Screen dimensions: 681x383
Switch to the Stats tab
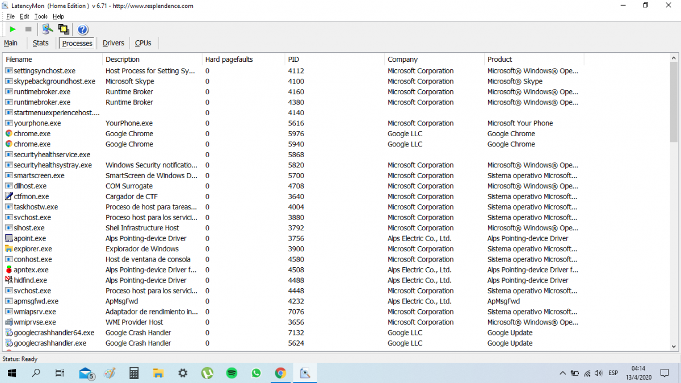[x=41, y=43]
